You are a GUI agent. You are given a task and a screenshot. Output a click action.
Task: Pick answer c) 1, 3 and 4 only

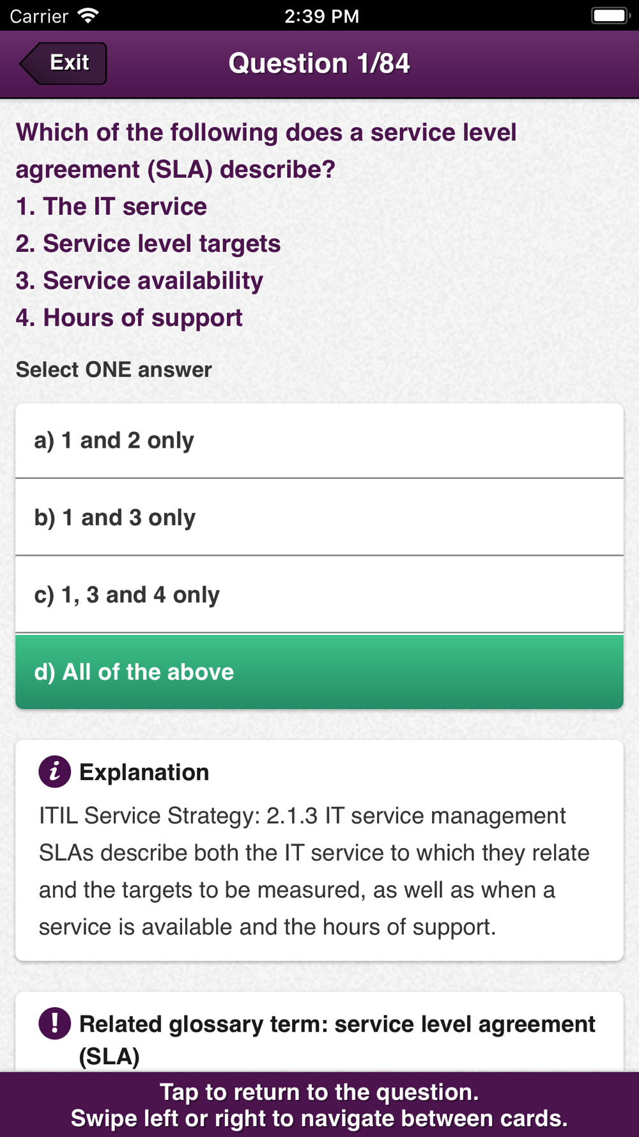[319, 595]
